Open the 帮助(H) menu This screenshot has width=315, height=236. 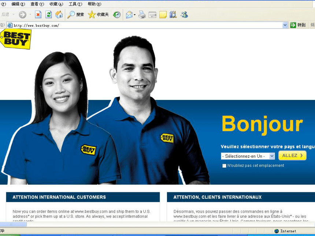[94, 4]
